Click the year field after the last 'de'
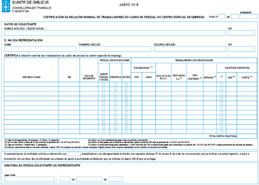 [x=115, y=180]
